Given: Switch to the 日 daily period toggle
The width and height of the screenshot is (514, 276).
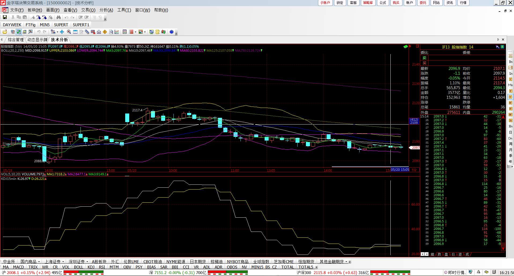Looking at the screenshot, I should click(x=511, y=133).
